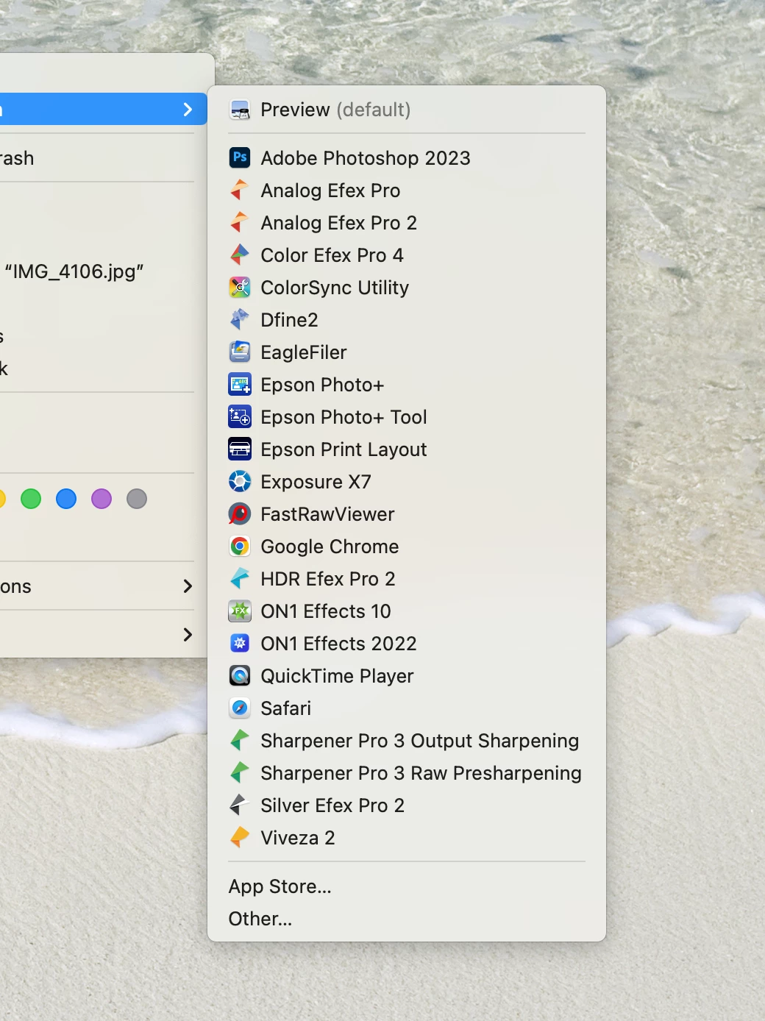Open the App Store… option
Viewport: 765px width, 1021px height.
point(407,886)
